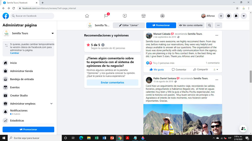Viewport: 252px width, 141px height.
Task: Click Comentar on Manuel Calzada's review
Action: [x=179, y=69]
